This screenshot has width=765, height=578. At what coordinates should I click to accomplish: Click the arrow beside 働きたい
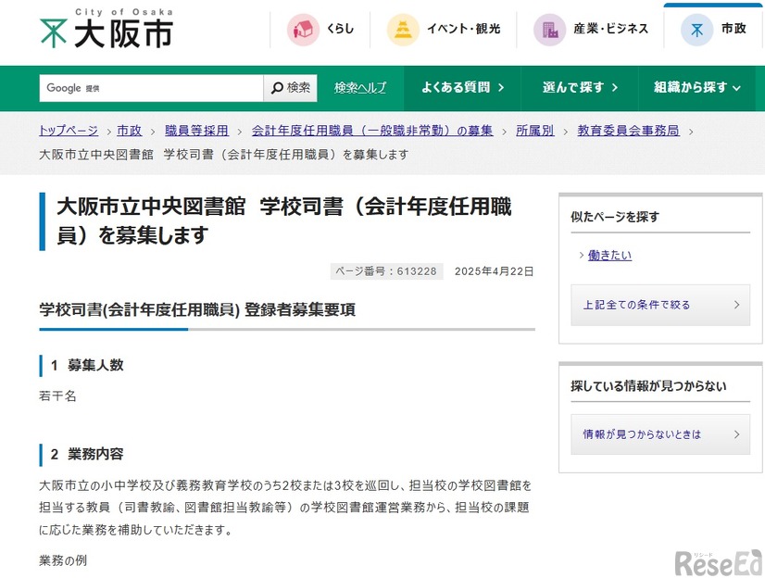(581, 256)
